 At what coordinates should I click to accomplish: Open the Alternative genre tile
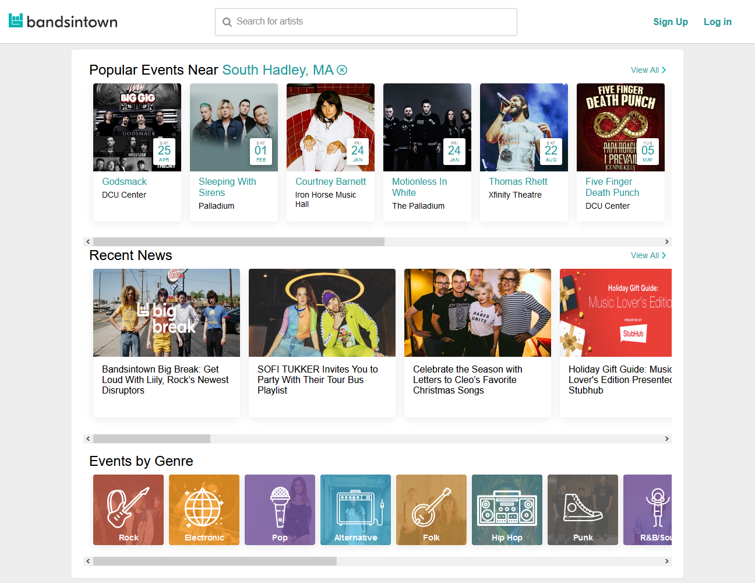pos(355,510)
